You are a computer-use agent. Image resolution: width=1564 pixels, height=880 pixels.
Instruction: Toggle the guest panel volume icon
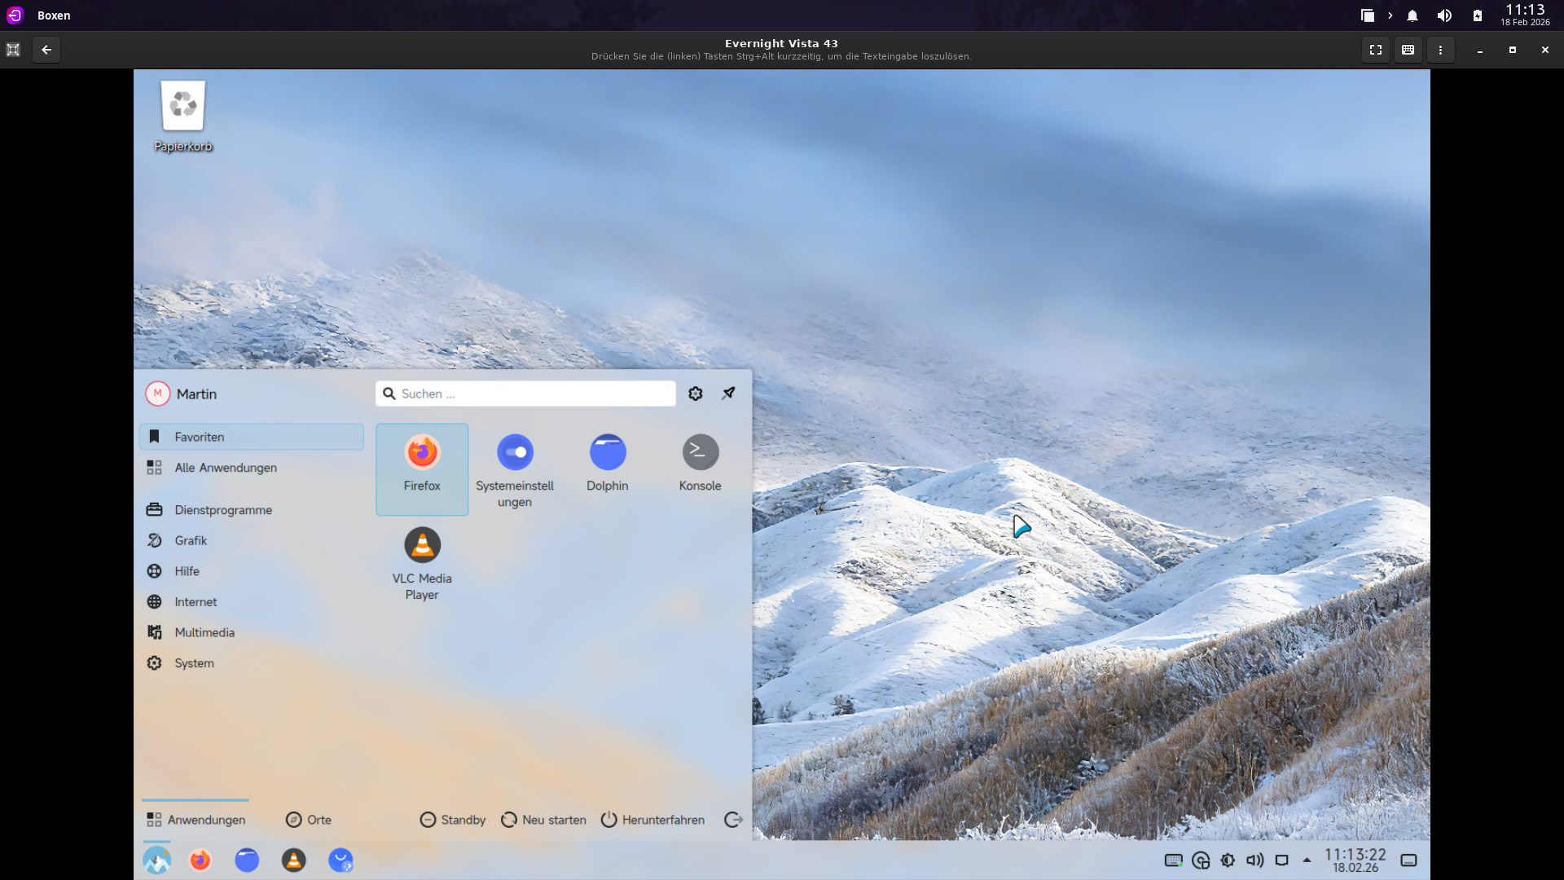(x=1254, y=860)
